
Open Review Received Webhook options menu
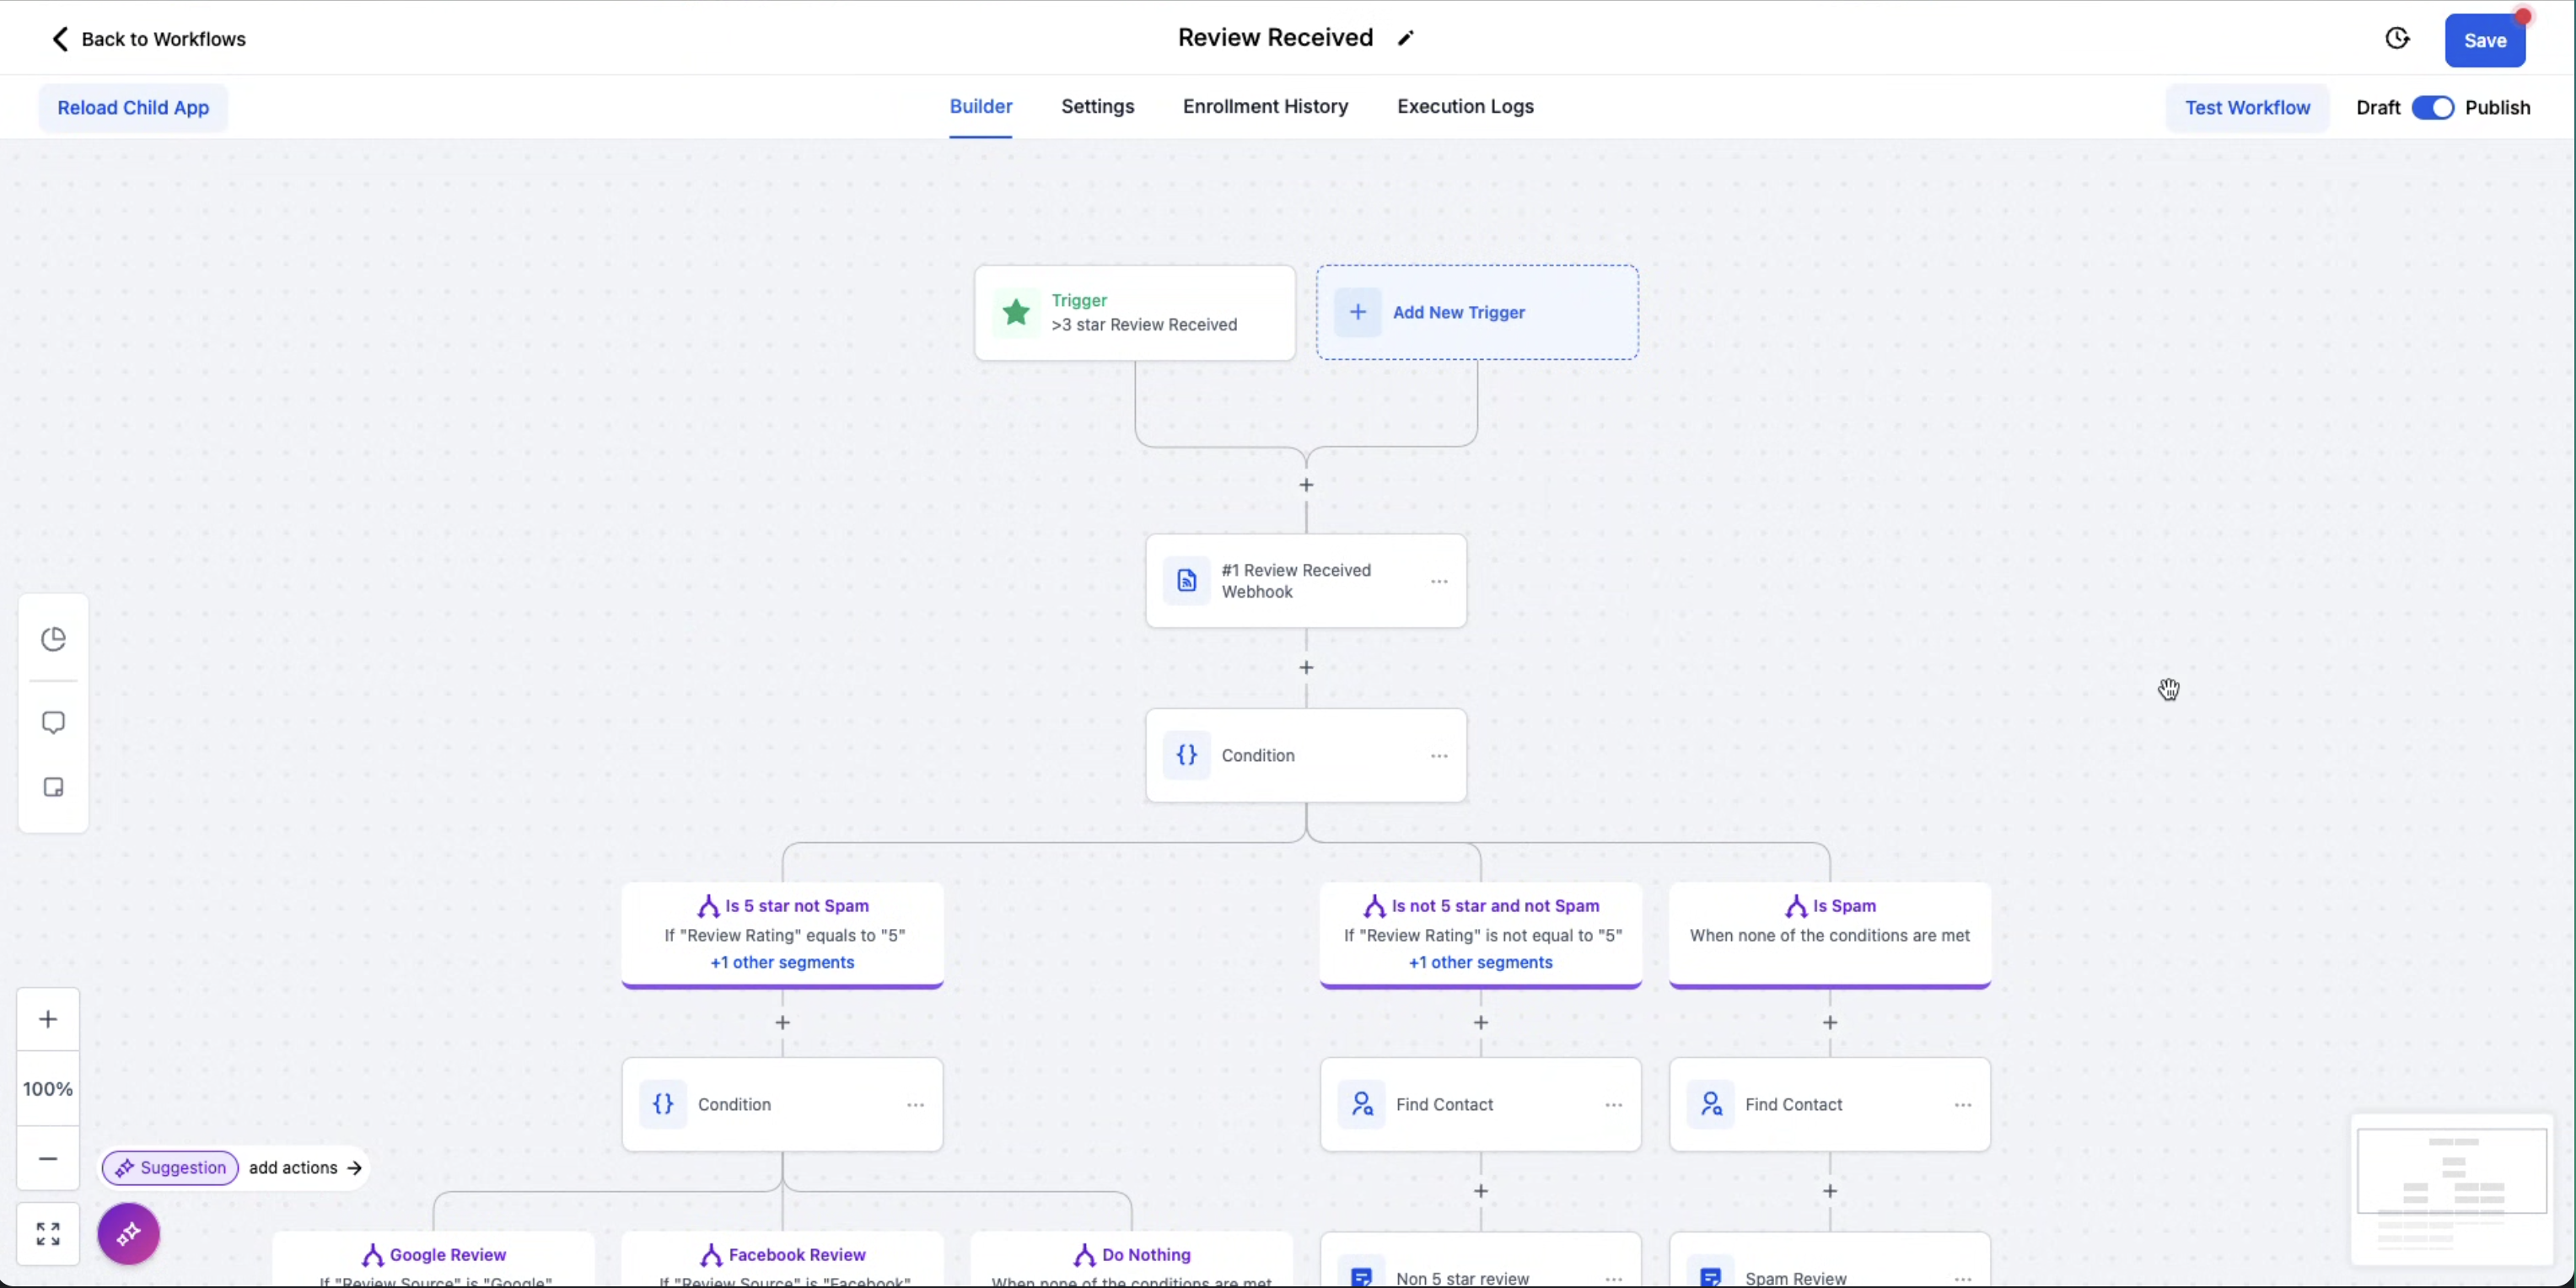1439,582
